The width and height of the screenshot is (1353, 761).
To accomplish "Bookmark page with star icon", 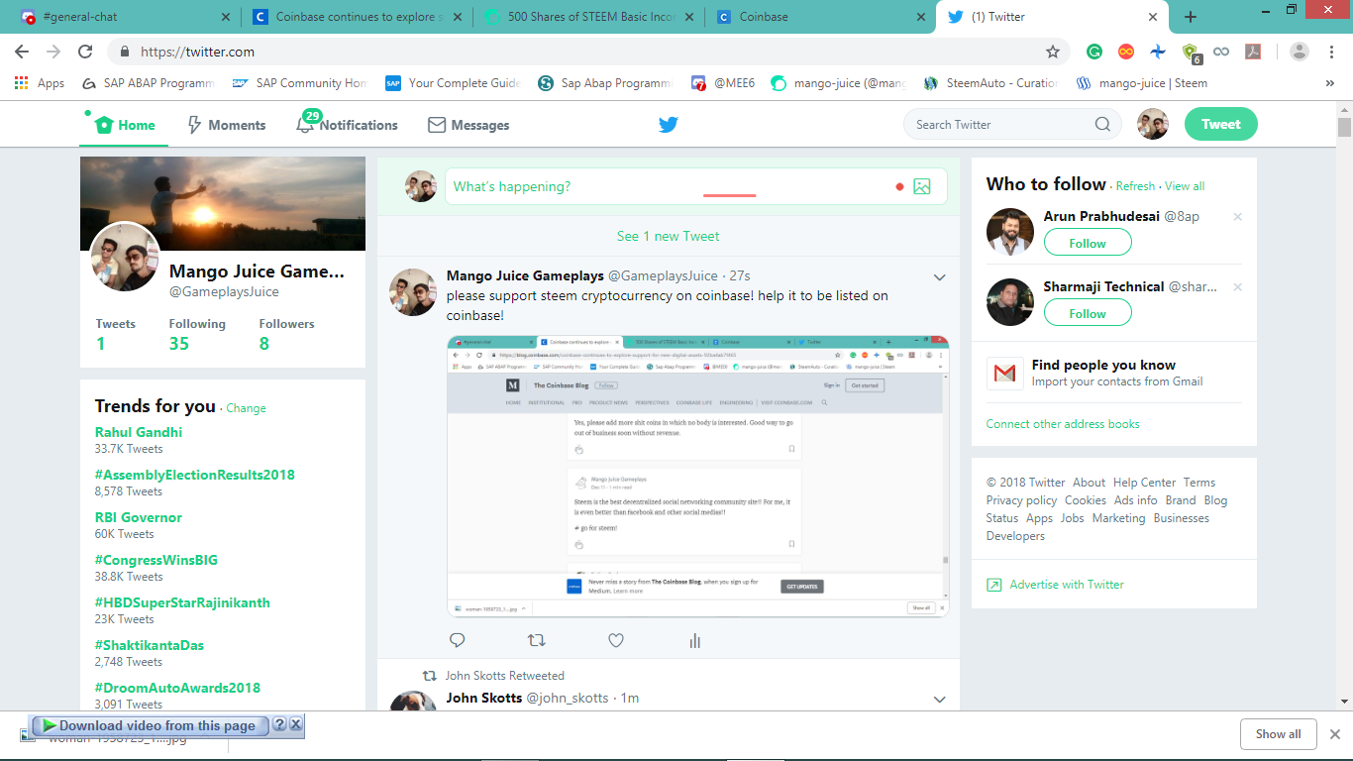I will [x=1053, y=52].
